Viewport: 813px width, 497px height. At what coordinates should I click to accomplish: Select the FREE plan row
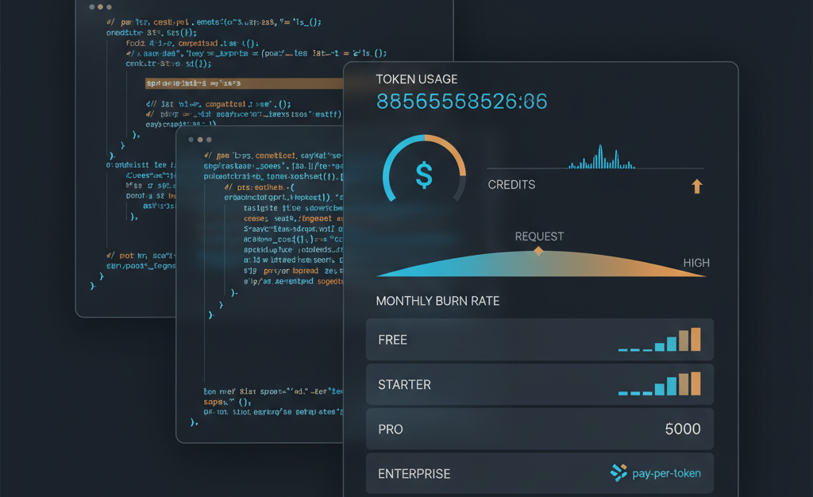click(x=540, y=340)
